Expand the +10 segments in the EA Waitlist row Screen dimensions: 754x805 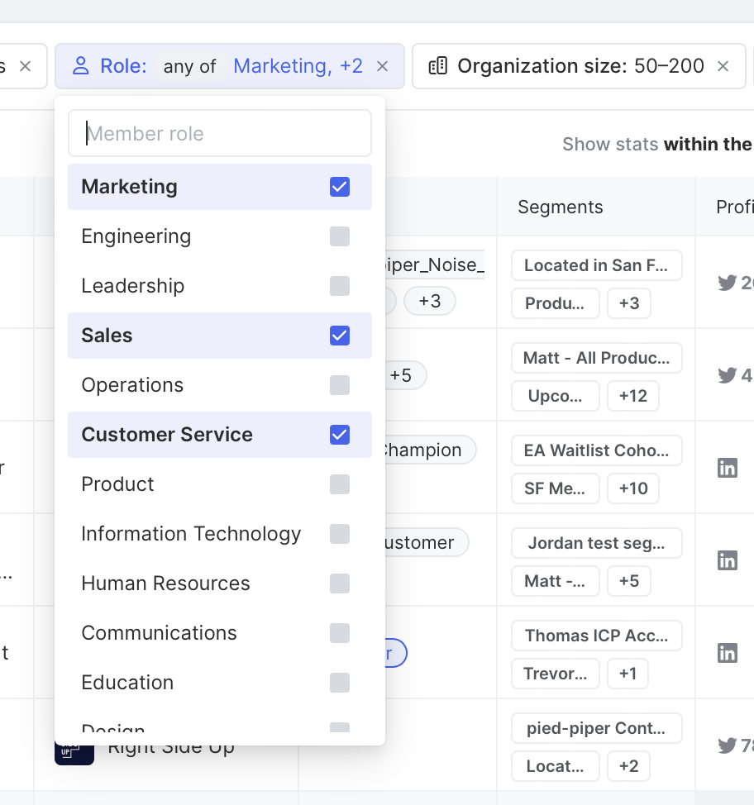pyautogui.click(x=632, y=488)
